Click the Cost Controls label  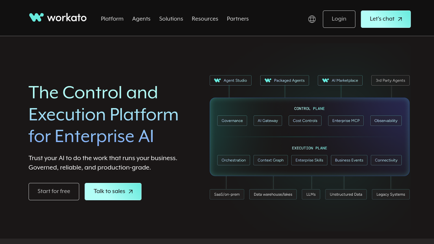tap(305, 121)
